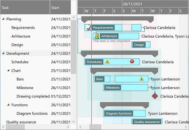The width and height of the screenshot is (189, 130).
Task: Click the chart's right horizontal scroll arrow
Action: [186, 127]
